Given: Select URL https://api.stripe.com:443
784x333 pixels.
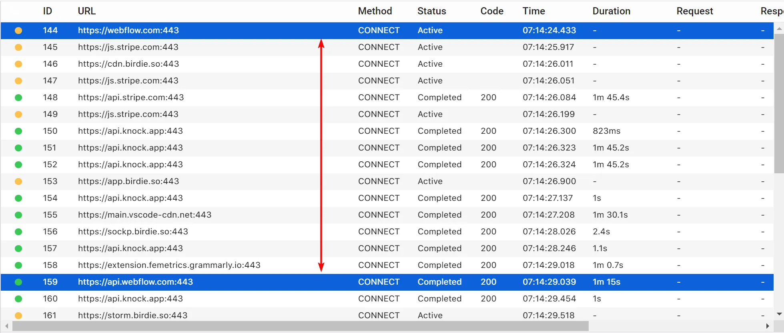Looking at the screenshot, I should click(x=131, y=97).
